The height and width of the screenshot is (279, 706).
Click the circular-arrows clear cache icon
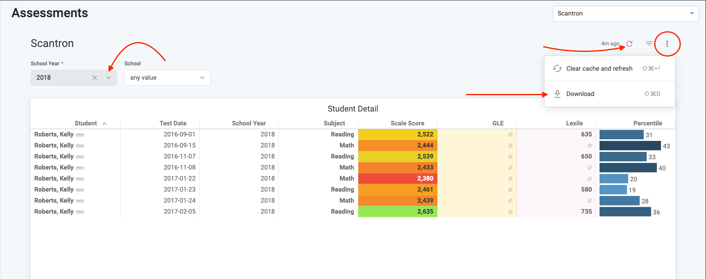click(557, 69)
